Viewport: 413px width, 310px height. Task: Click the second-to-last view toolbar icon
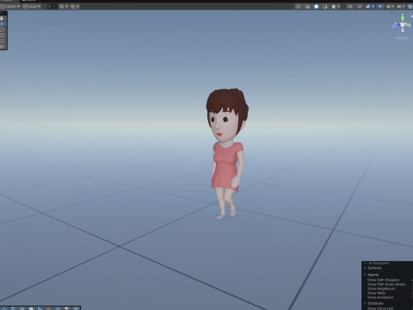click(399, 6)
